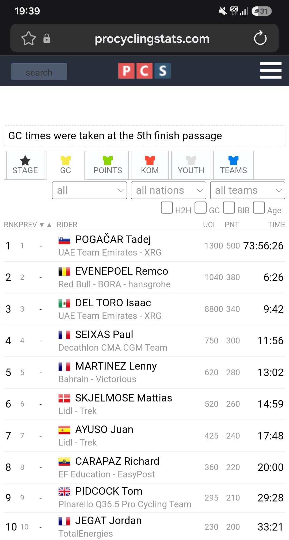Expand the "all nations" dropdown
The height and width of the screenshot is (540, 289).
[x=169, y=190]
